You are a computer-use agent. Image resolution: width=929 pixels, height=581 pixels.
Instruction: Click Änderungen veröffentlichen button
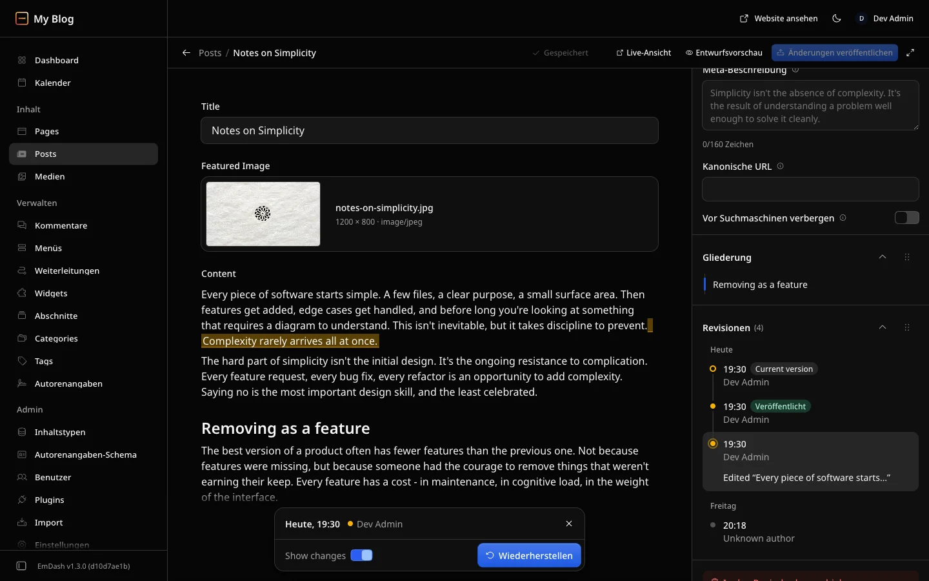tap(835, 53)
